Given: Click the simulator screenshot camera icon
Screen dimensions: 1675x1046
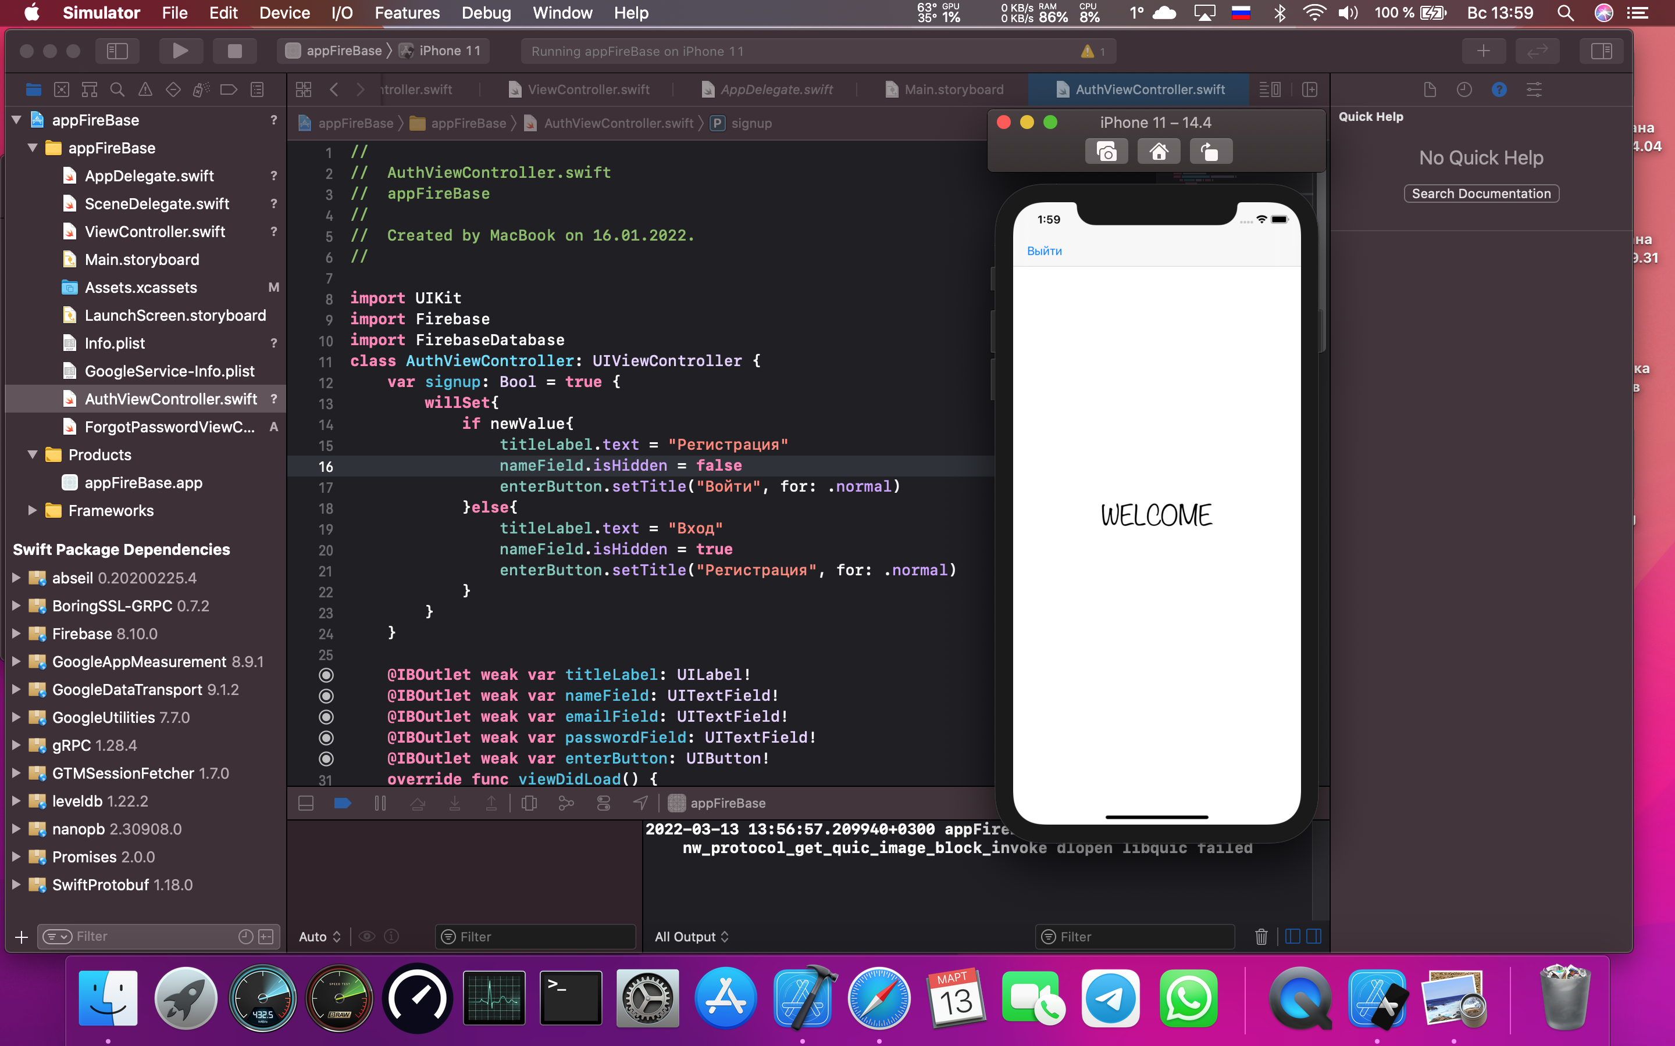Looking at the screenshot, I should pyautogui.click(x=1106, y=152).
